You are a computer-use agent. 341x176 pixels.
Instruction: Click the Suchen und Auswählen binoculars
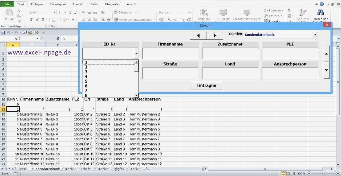click(320, 13)
